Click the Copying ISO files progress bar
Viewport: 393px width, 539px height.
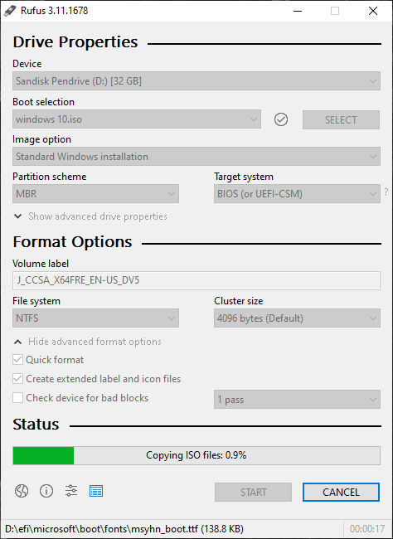click(x=196, y=455)
